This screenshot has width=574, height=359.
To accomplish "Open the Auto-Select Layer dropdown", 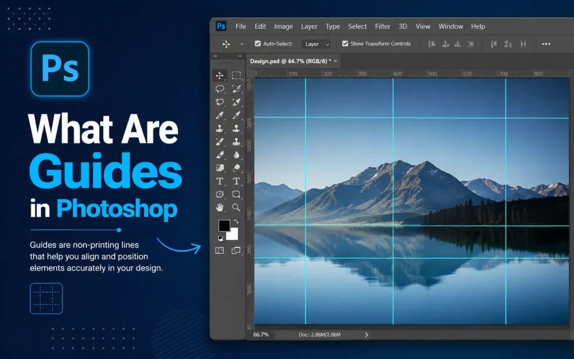I will coord(316,44).
